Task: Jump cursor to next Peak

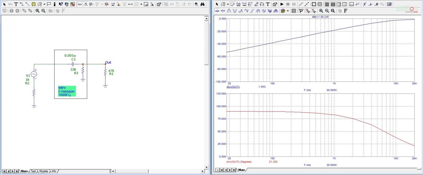Action: click(229, 11)
